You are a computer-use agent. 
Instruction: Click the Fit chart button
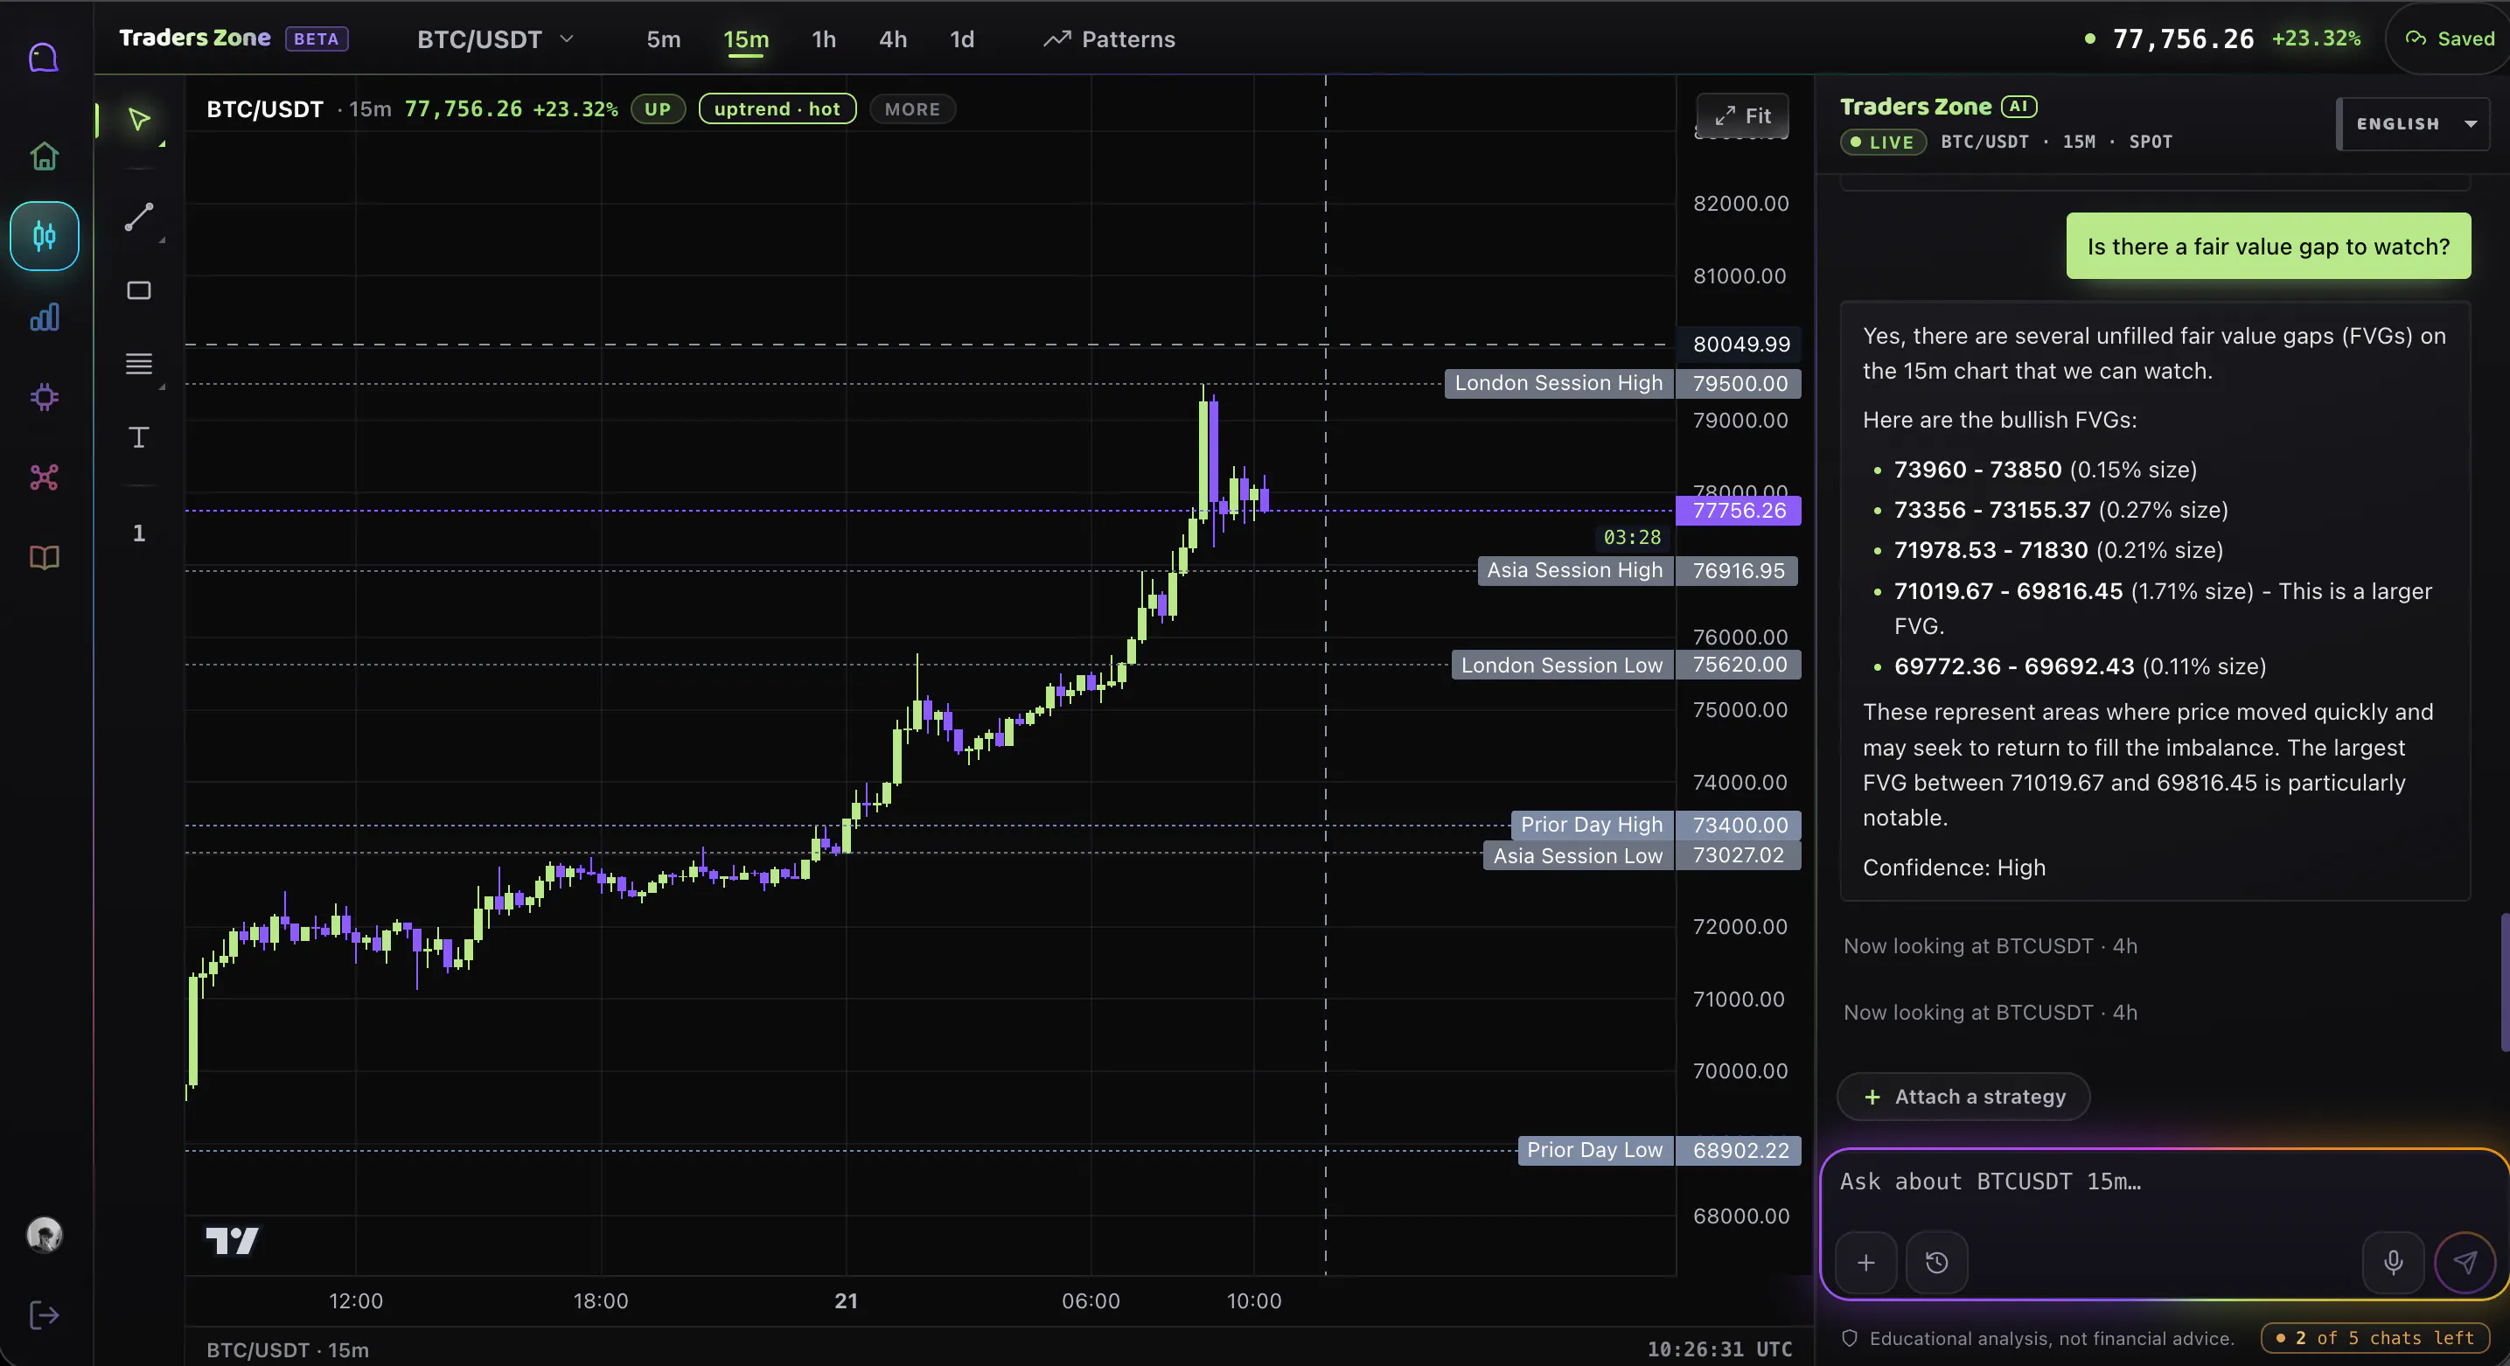[x=1742, y=116]
